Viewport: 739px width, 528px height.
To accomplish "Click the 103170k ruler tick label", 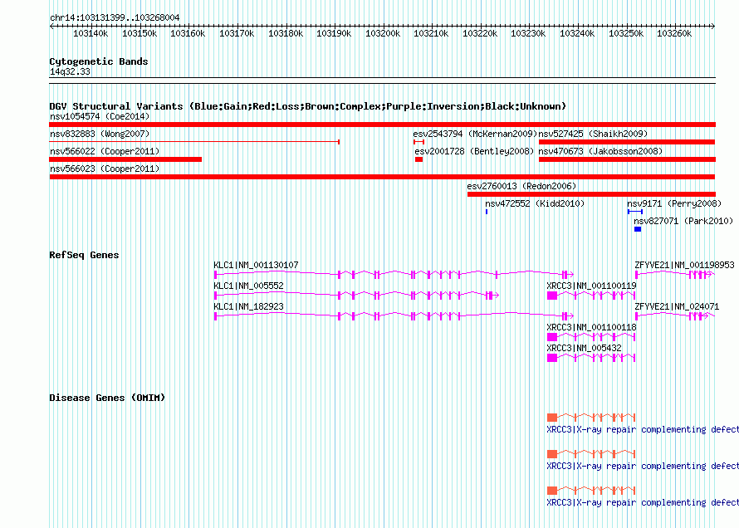I will [x=237, y=33].
